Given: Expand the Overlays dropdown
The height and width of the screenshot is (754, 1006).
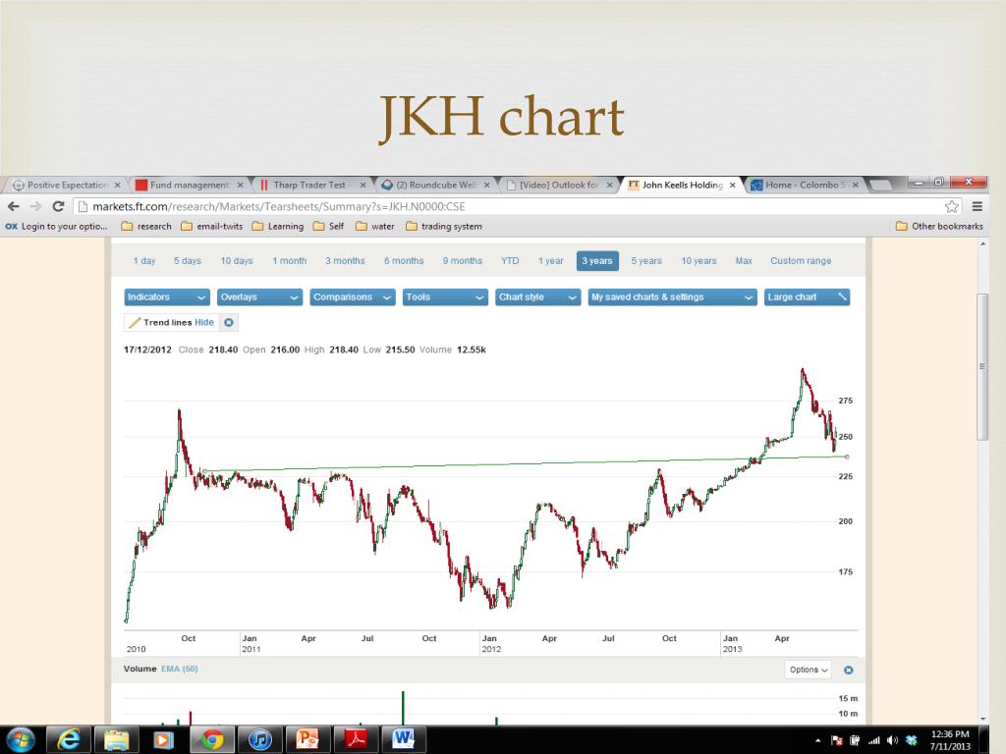Looking at the screenshot, I should 259,297.
